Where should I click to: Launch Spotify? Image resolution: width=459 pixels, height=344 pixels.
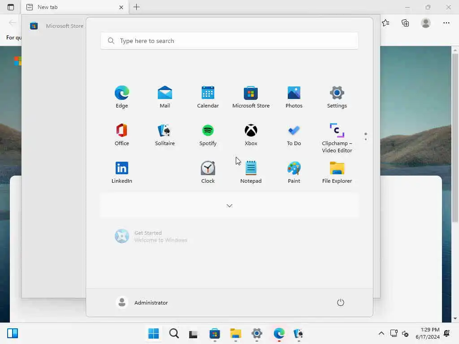pos(208,134)
